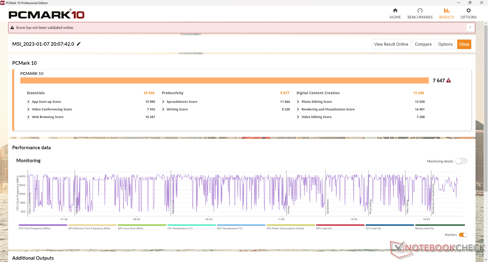
Task: Click the Digital Content Creation heading
Action: (x=318, y=93)
